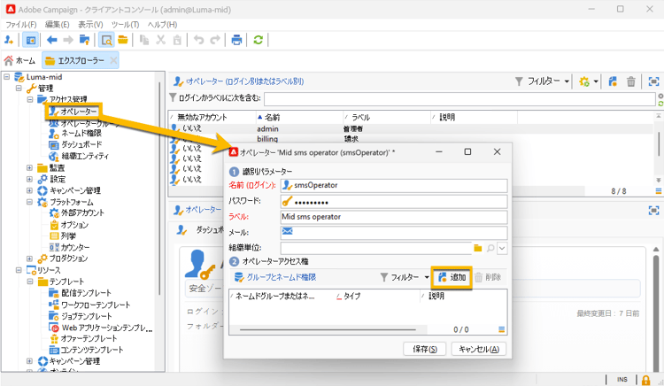Collapse the Luma-mid root tree node
664x386 pixels.
coord(7,77)
